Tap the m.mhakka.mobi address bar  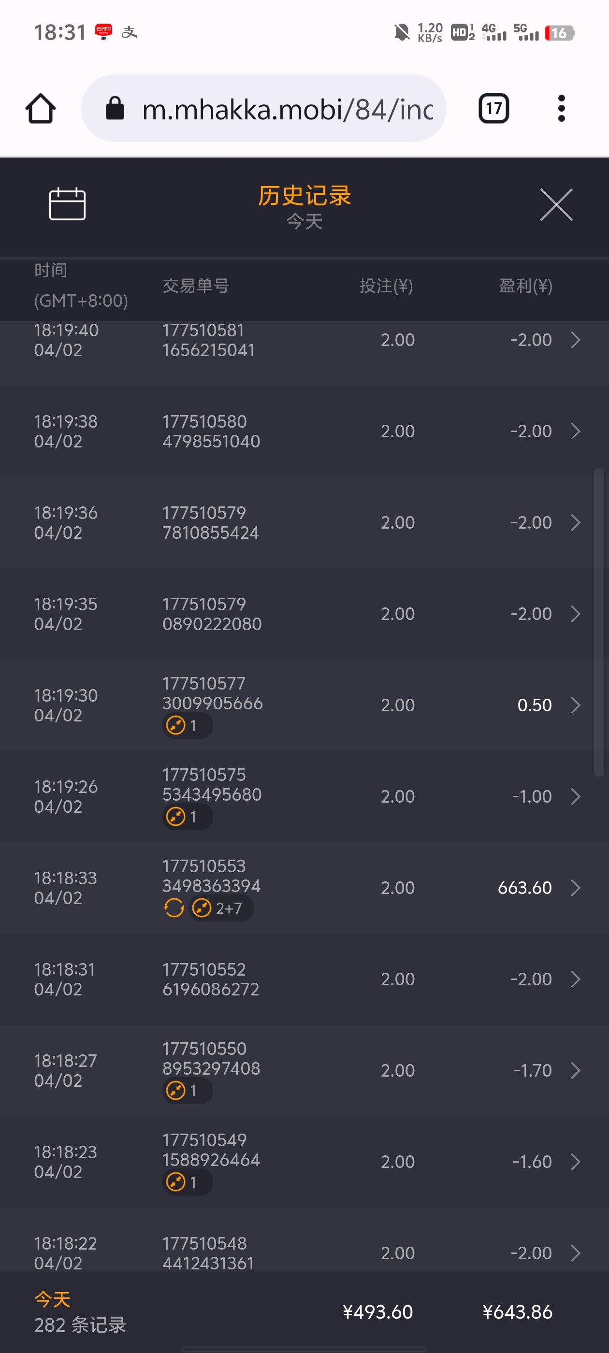pos(287,109)
